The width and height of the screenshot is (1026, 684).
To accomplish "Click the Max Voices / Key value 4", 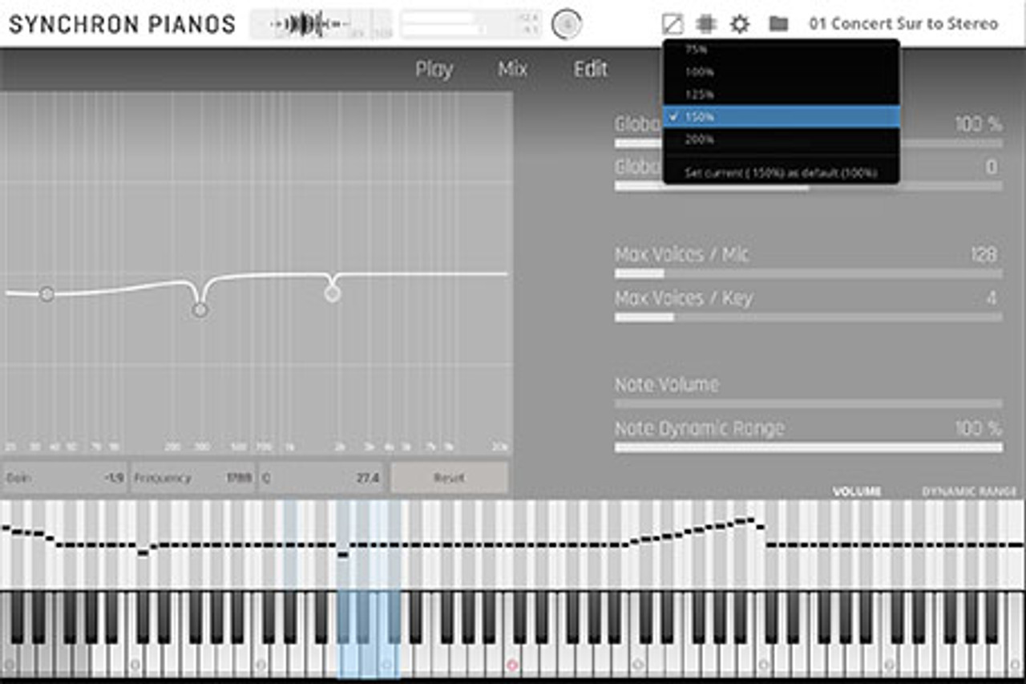I will [x=992, y=298].
